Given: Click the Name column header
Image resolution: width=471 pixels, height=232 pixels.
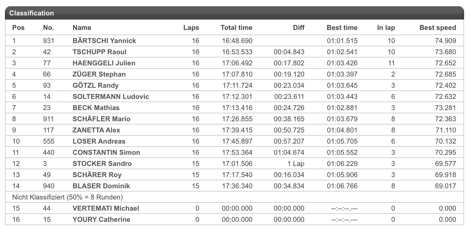Looking at the screenshot, I should pos(82,28).
